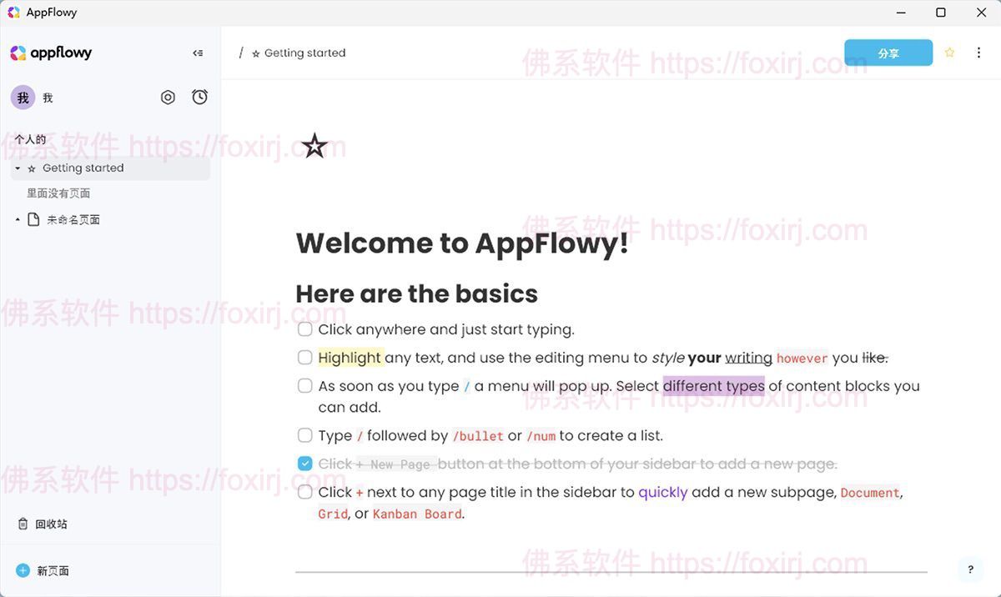Expand the 未命名页面 tree item

[x=18, y=219]
